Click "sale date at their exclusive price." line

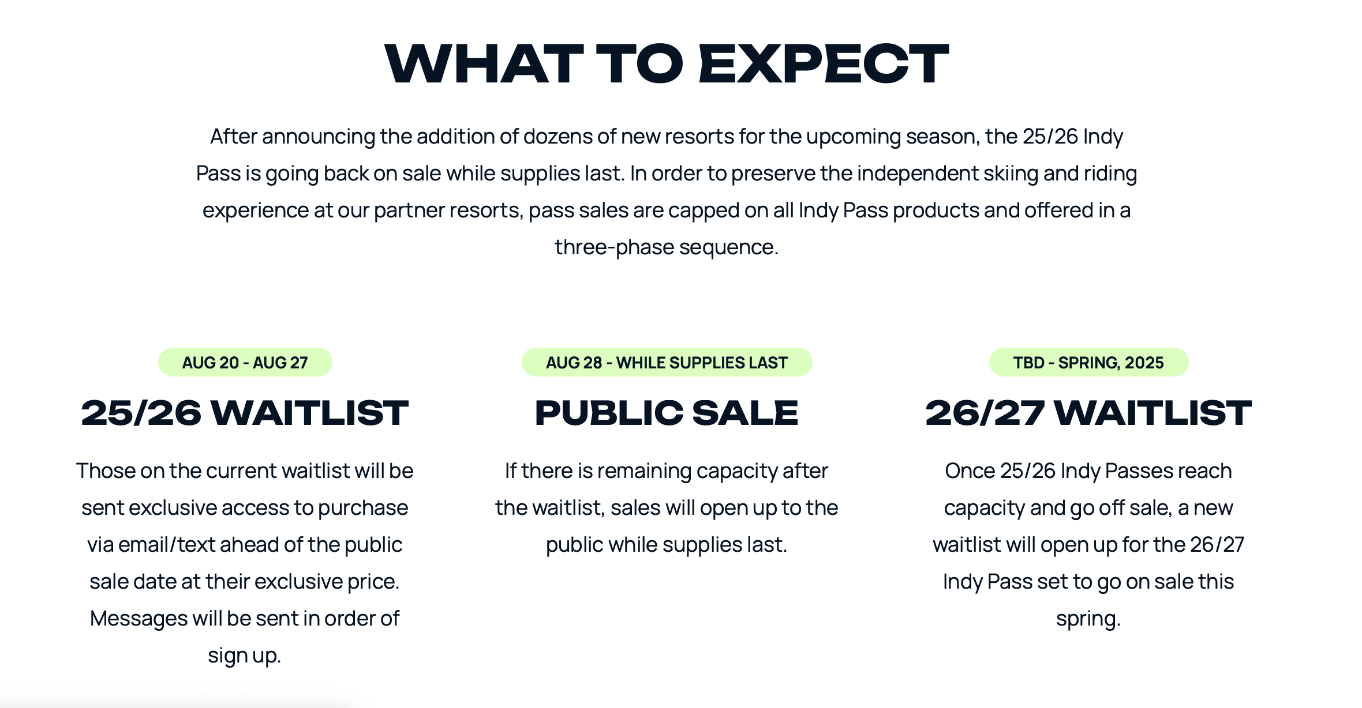(x=245, y=582)
